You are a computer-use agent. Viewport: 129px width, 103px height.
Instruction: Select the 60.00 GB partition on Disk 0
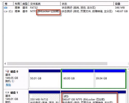[x=78, y=79]
